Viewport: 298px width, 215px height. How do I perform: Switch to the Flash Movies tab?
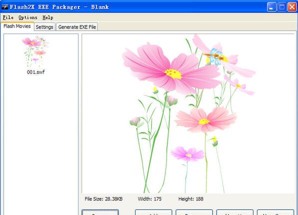tap(17, 26)
